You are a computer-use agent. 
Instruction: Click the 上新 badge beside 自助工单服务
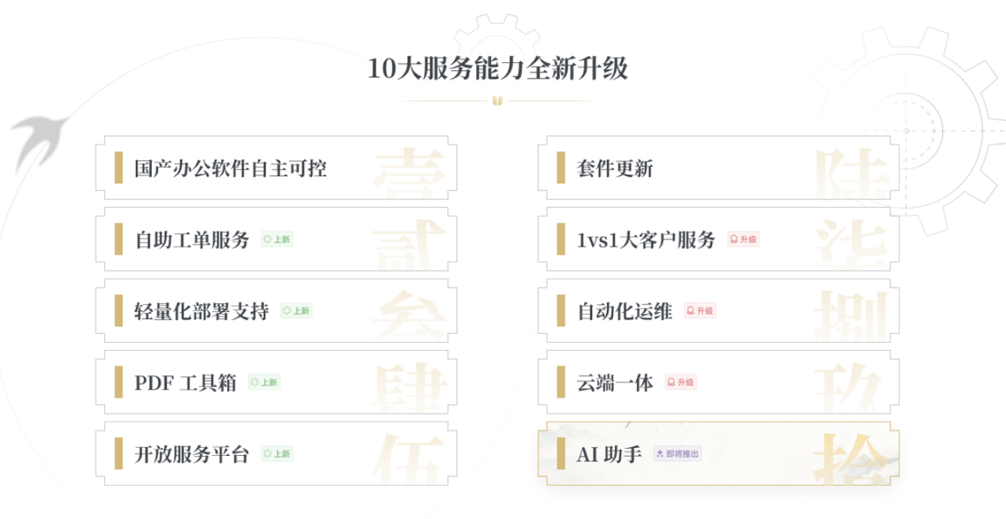click(x=277, y=239)
